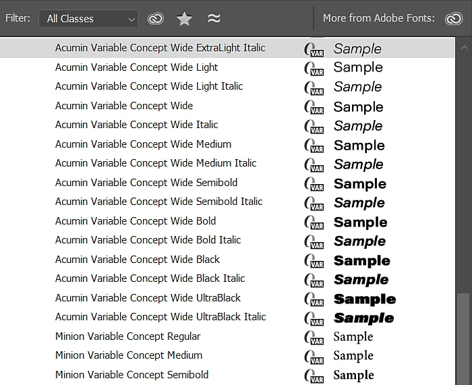
Task: Click the Sample preview for Wide Semibold Italic
Action: pyautogui.click(x=359, y=203)
